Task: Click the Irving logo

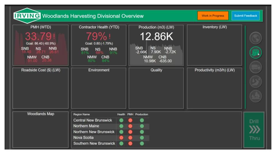Action: click(27, 16)
